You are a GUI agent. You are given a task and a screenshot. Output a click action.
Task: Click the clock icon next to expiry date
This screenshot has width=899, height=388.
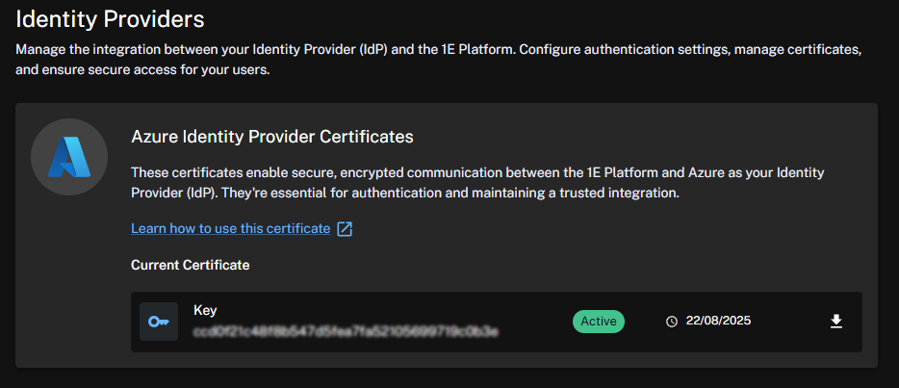(x=672, y=322)
